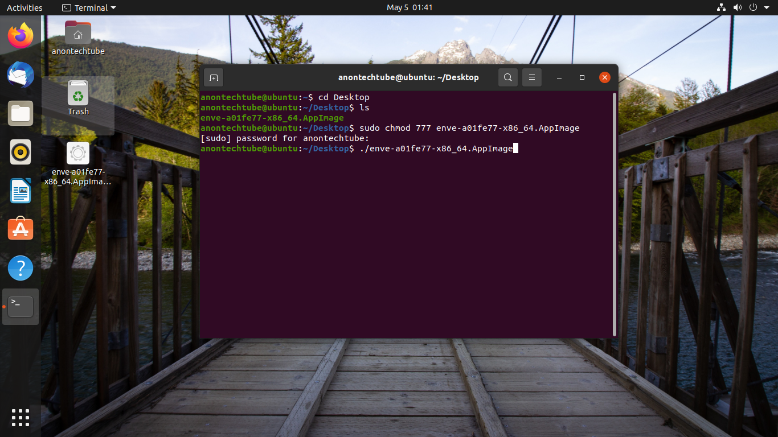The height and width of the screenshot is (437, 778).
Task: Click the green enve AppImage ls output line
Action: coord(272,118)
